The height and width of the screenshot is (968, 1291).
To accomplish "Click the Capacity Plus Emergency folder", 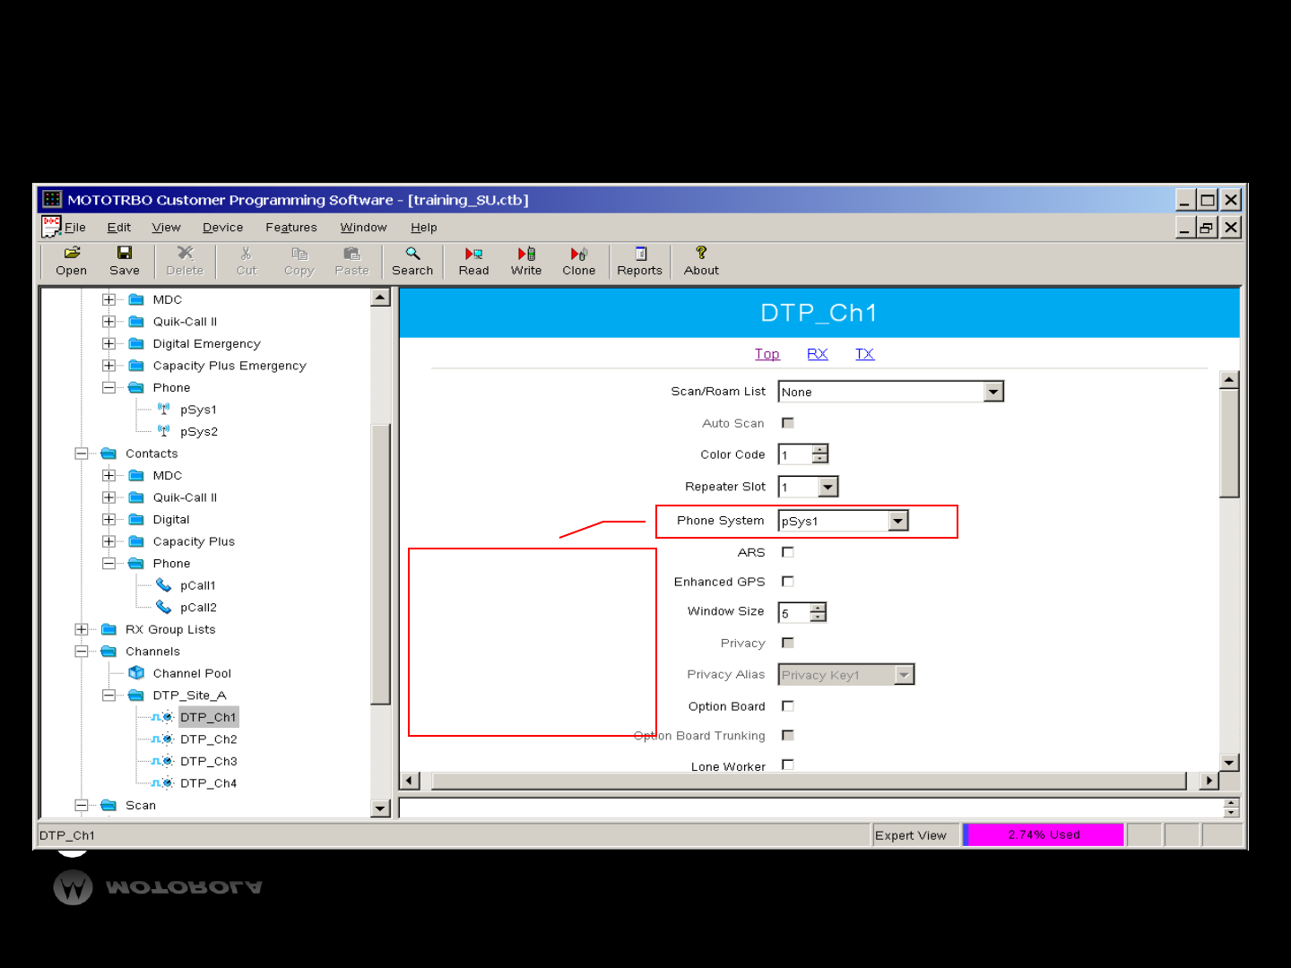I will [x=230, y=366].
